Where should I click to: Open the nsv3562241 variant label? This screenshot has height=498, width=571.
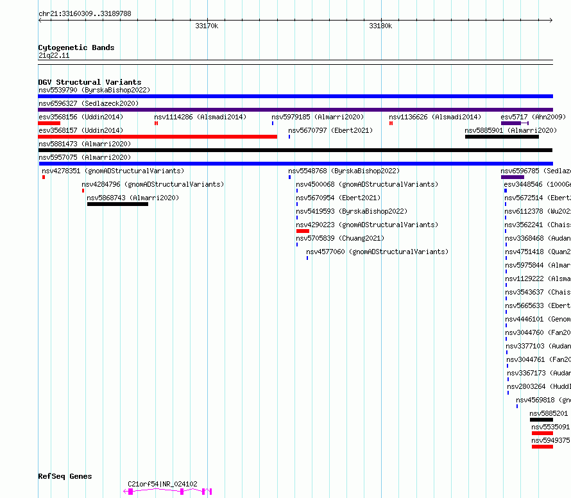coord(538,225)
